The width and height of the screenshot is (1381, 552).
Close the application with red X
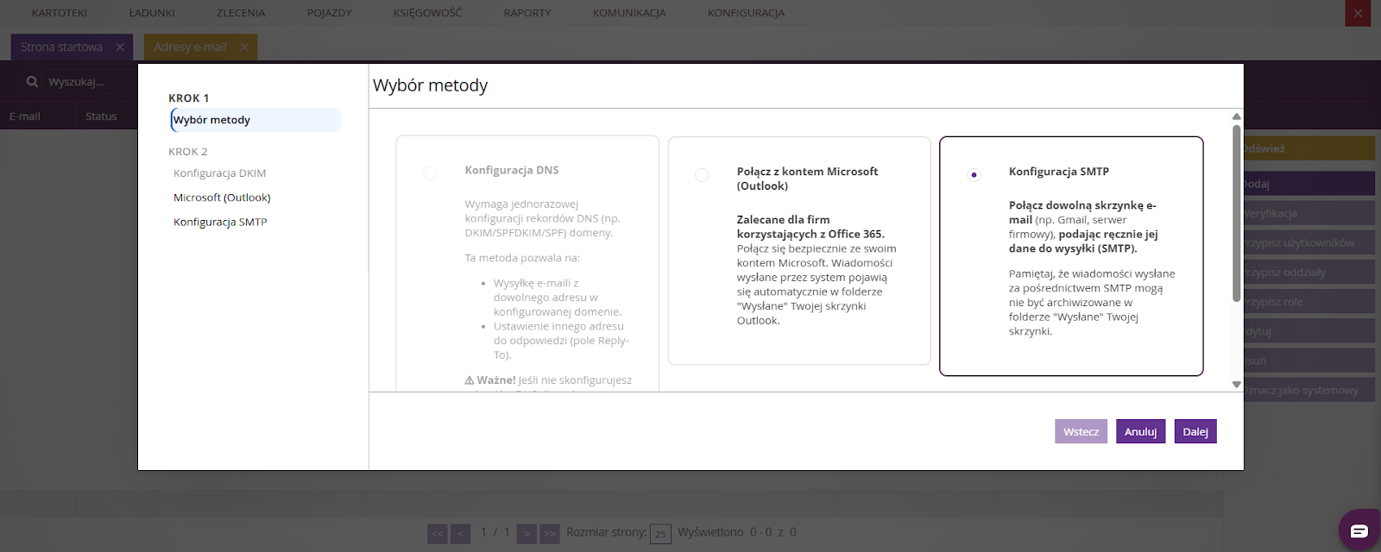1358,13
